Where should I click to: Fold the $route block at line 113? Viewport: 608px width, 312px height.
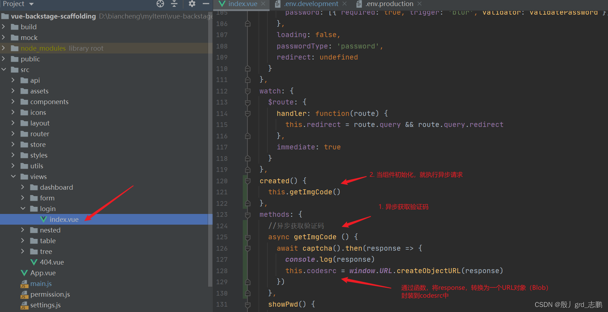click(x=247, y=102)
